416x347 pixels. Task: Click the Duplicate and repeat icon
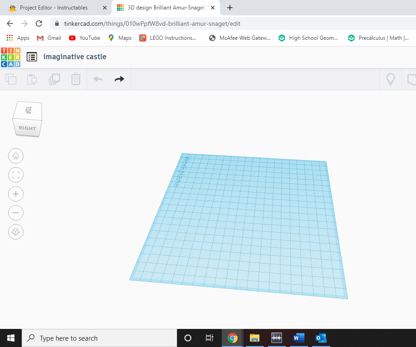[54, 79]
